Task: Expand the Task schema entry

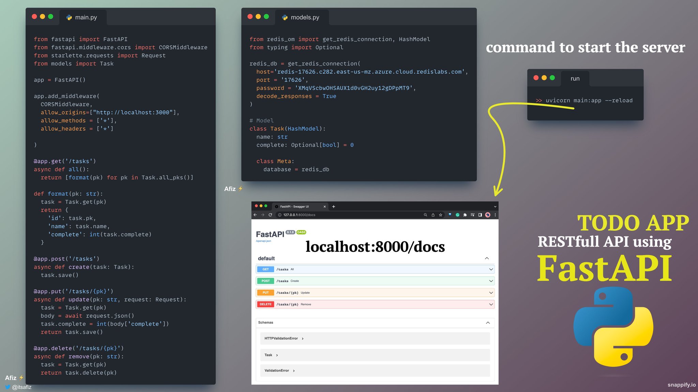Action: point(269,355)
